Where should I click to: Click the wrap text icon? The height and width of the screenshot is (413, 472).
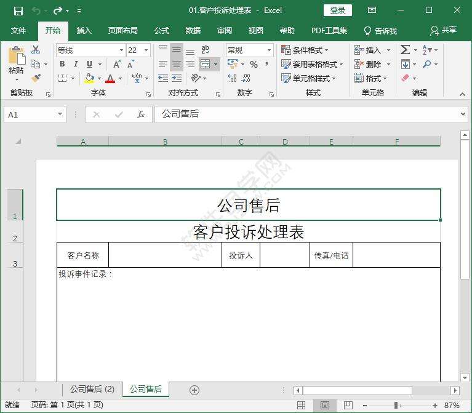pos(205,50)
